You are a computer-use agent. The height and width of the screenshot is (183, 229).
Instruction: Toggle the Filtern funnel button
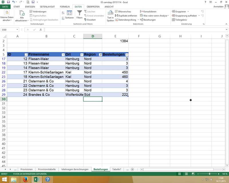[80, 15]
